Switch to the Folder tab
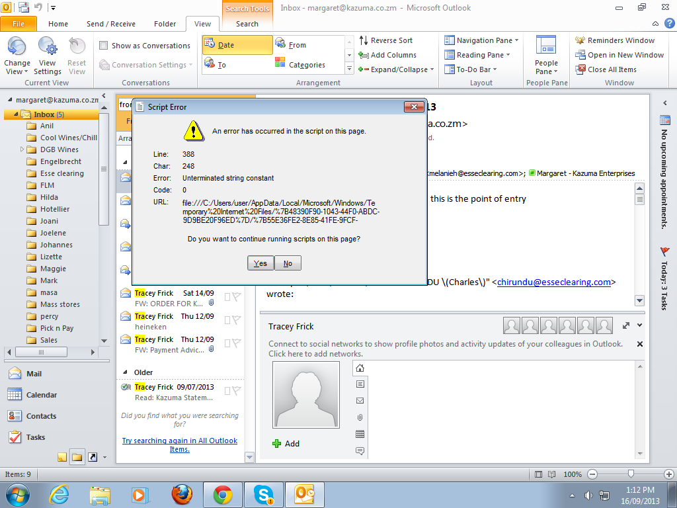Viewport: 677px width, 508px height. coord(165,24)
